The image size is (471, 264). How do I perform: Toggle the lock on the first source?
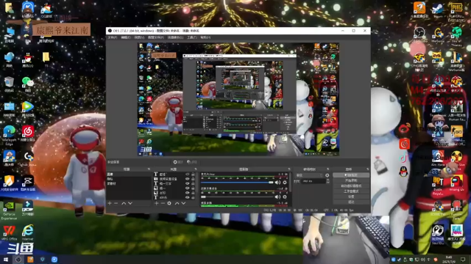click(x=193, y=175)
